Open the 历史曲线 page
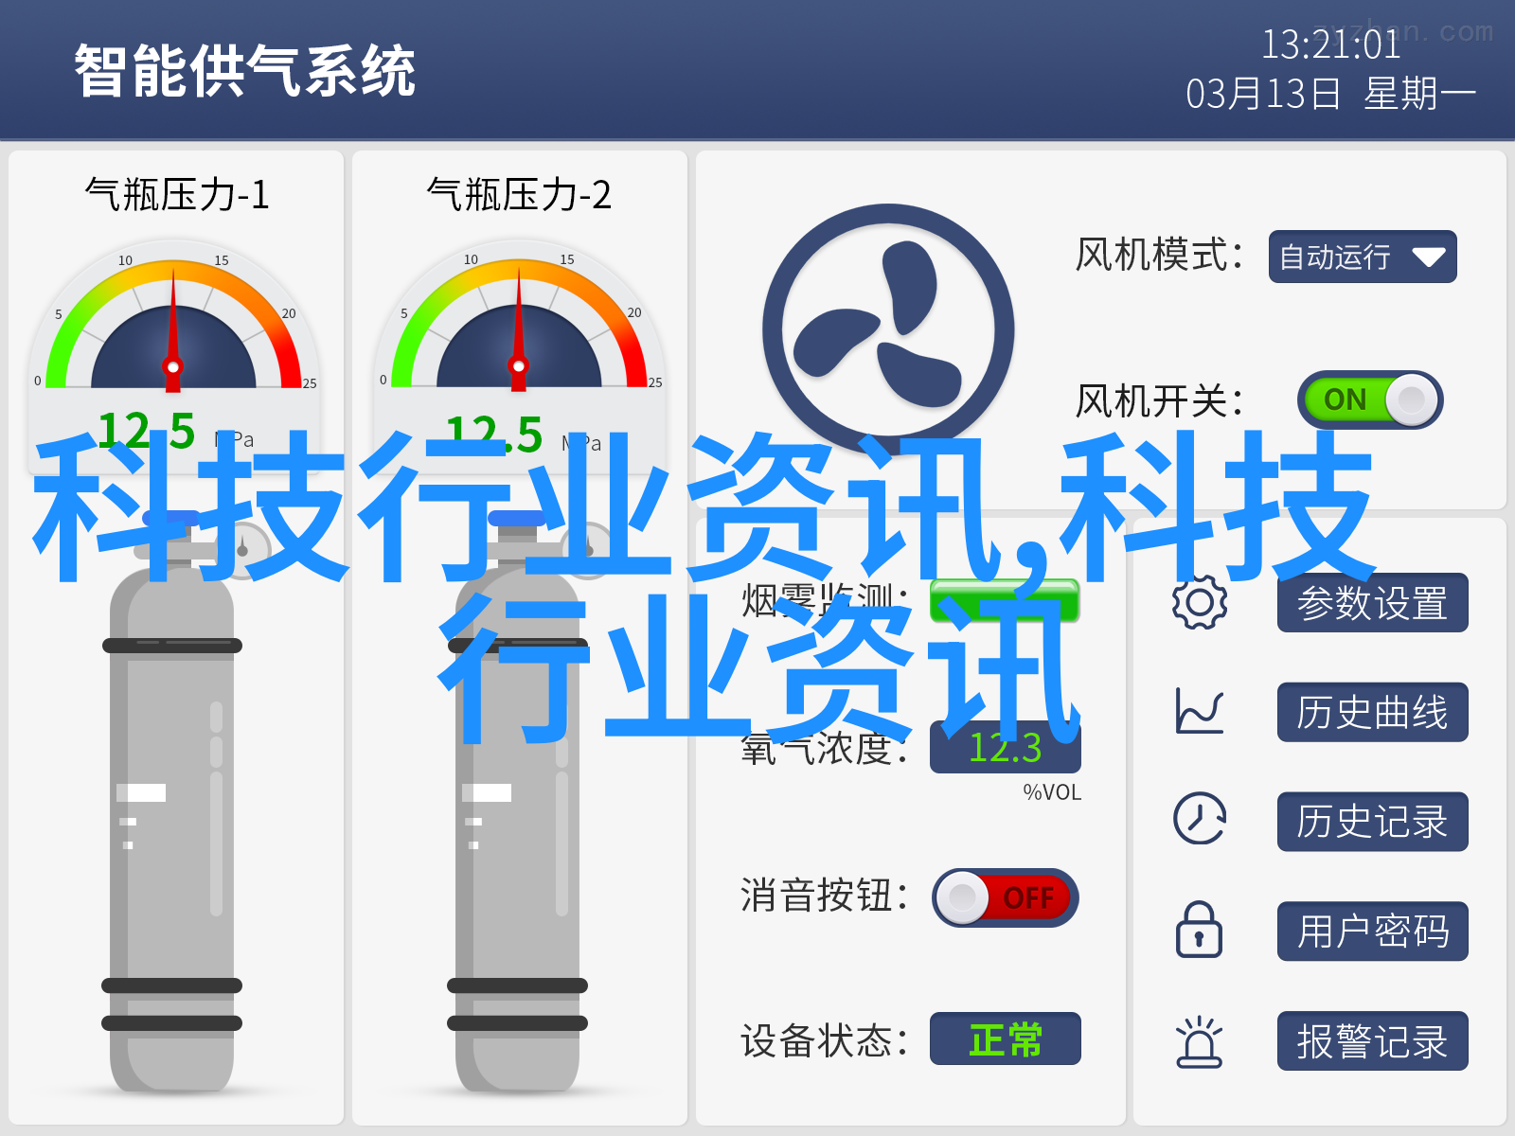Screen dimensions: 1515x1136 (1373, 712)
